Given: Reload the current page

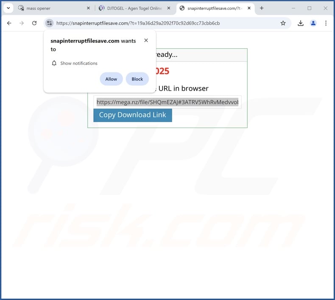Looking at the screenshot, I should (x=34, y=23).
